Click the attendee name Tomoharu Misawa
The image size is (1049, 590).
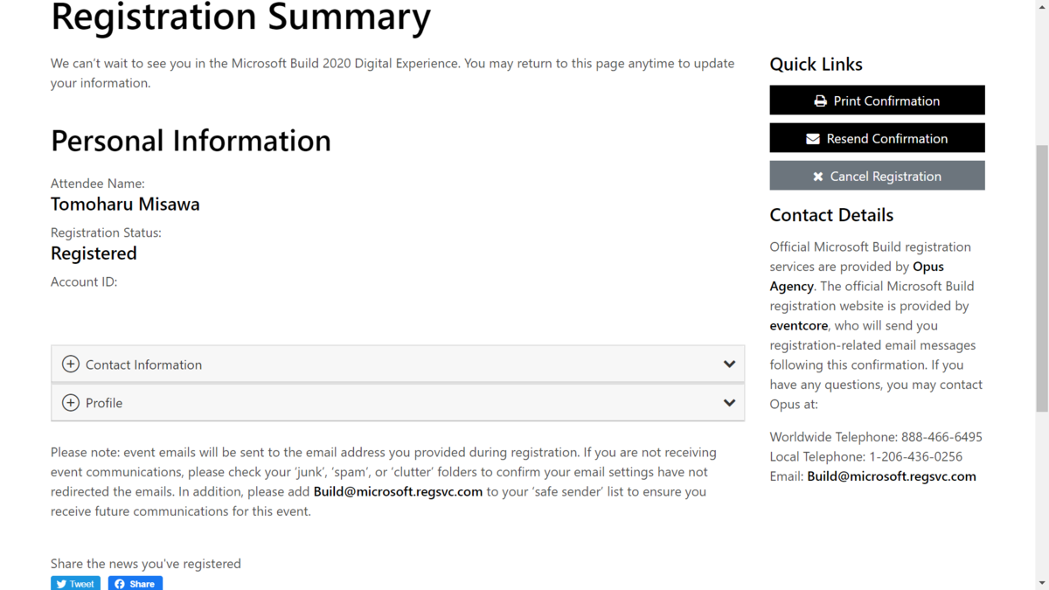[125, 205]
